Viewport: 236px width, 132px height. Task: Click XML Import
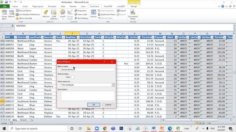[x=121, y=11]
